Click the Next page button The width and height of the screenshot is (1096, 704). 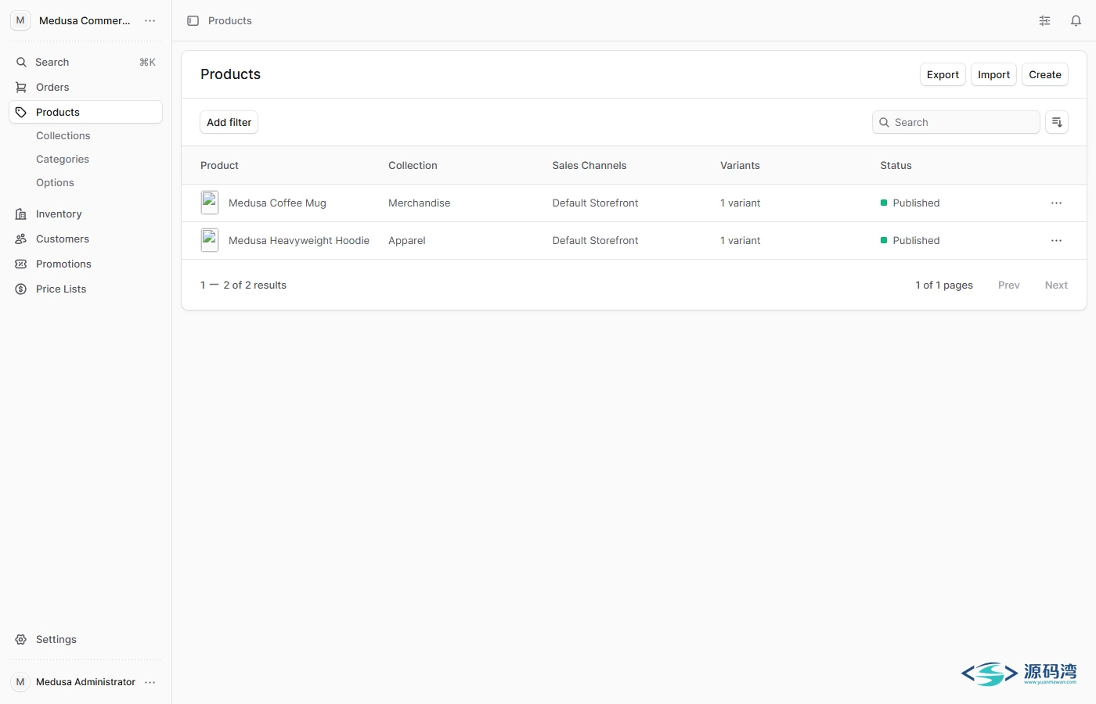(1056, 286)
